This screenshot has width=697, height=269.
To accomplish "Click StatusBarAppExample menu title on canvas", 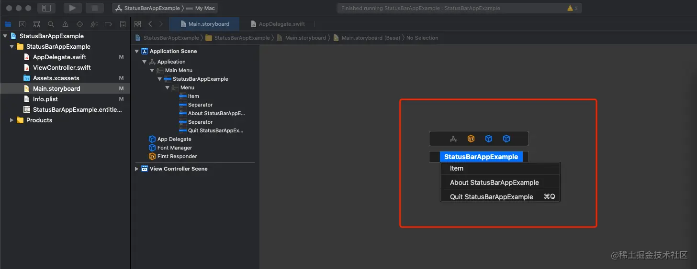I will [x=481, y=157].
